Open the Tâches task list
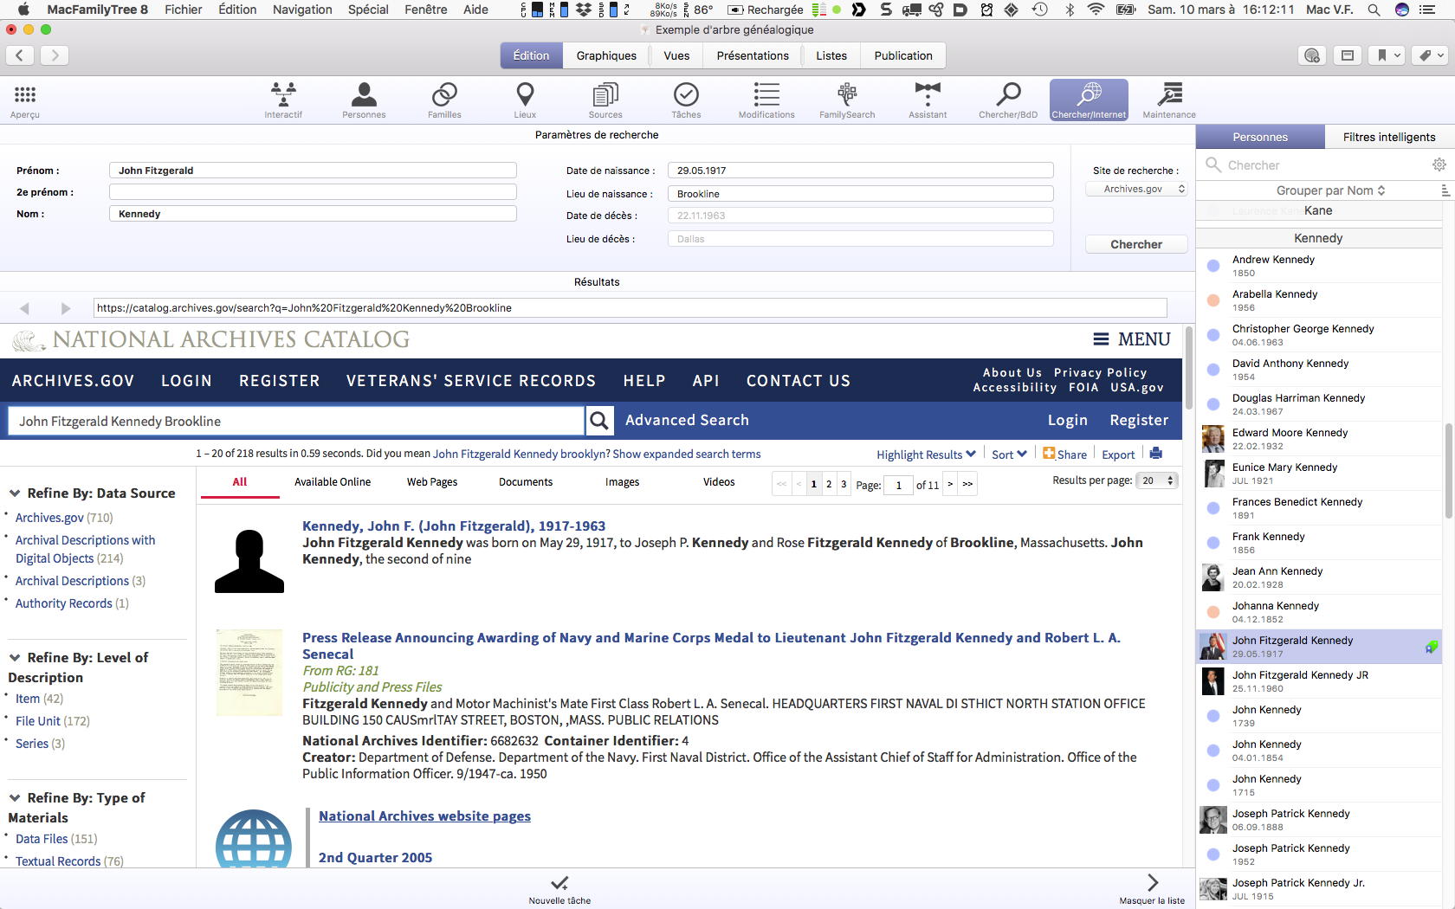This screenshot has height=909, width=1455. tap(686, 100)
